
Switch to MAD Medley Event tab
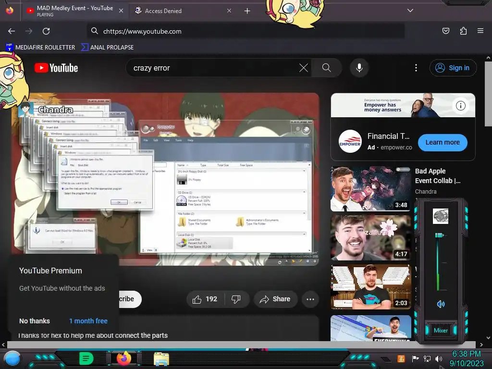point(74,11)
